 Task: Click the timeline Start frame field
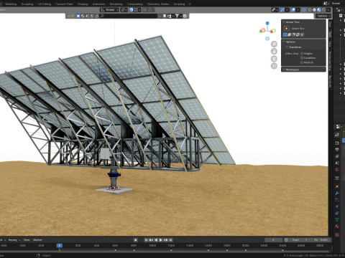click(x=300, y=240)
